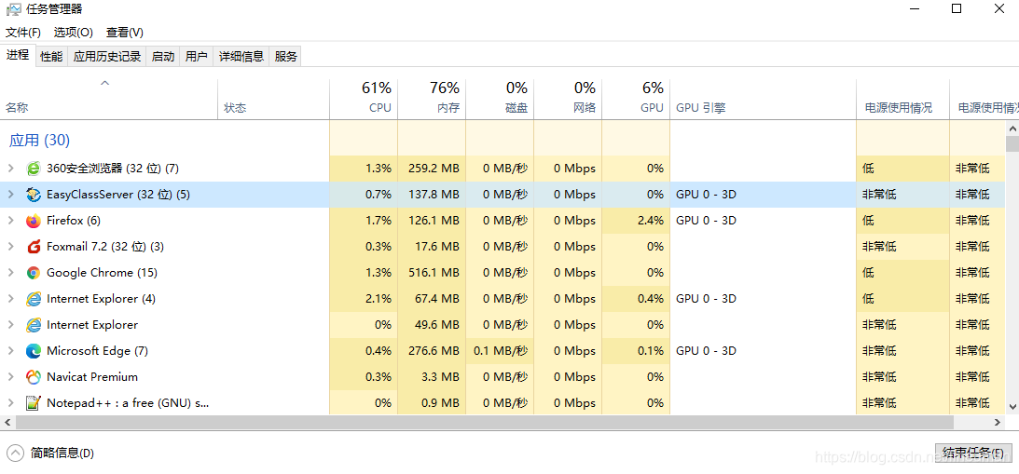Switch to the 用户 tab
Image resolution: width=1019 pixels, height=474 pixels.
(x=197, y=57)
